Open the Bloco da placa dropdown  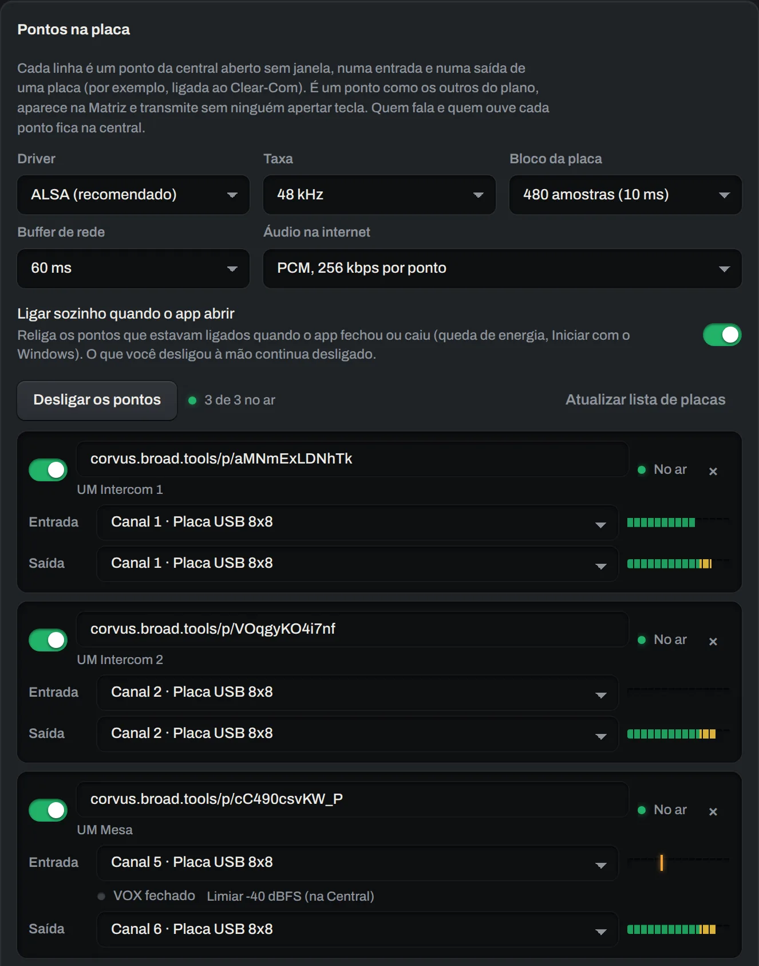[626, 195]
